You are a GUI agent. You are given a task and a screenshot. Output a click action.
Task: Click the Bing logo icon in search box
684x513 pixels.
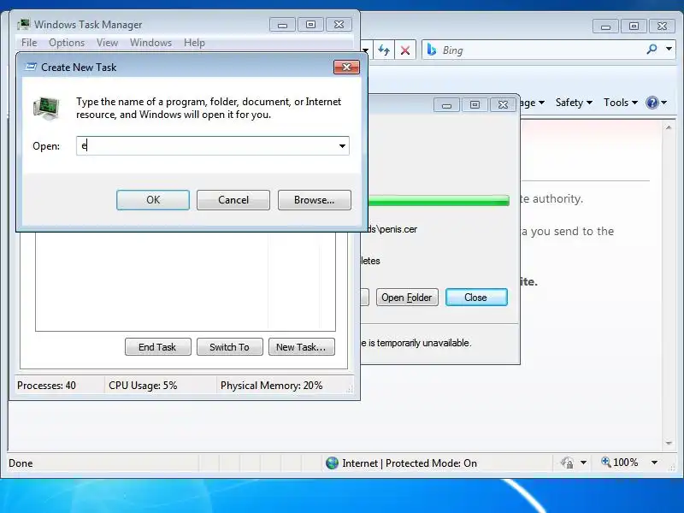432,50
